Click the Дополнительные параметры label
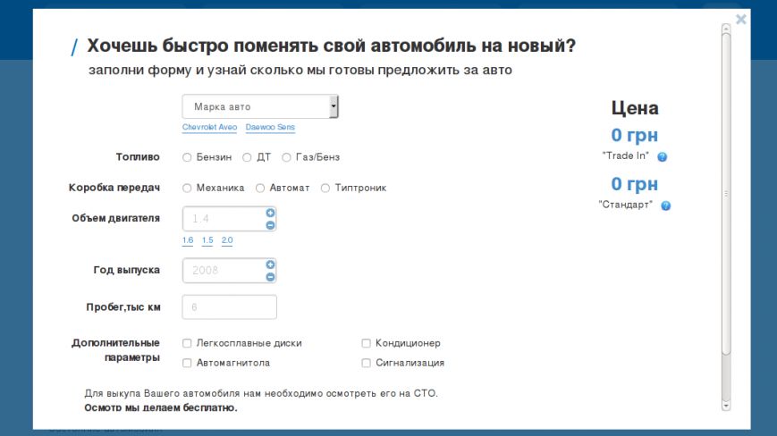The height and width of the screenshot is (436, 777). (115, 350)
